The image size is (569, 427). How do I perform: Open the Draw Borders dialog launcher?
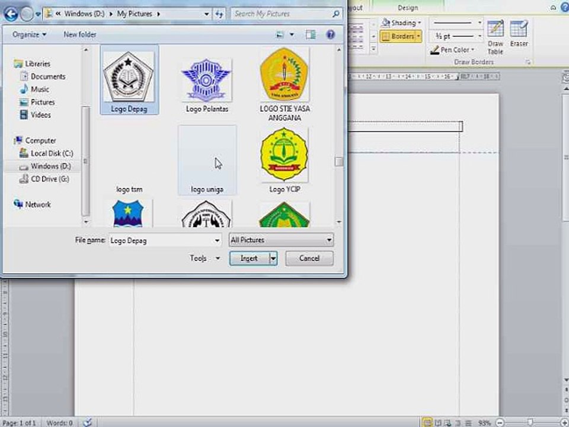(x=528, y=62)
